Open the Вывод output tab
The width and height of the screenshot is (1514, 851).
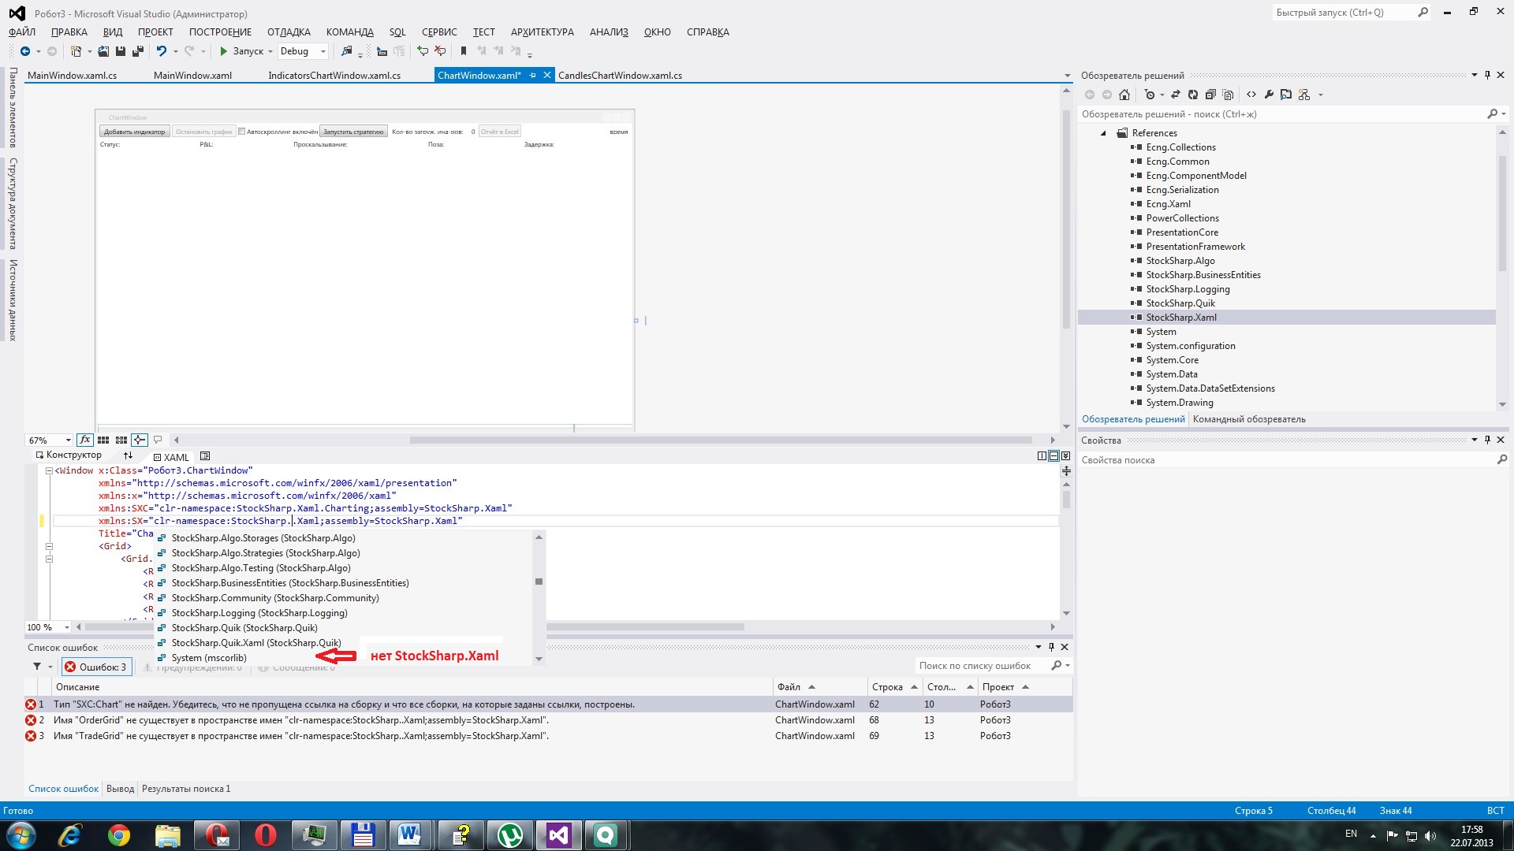[x=120, y=789]
